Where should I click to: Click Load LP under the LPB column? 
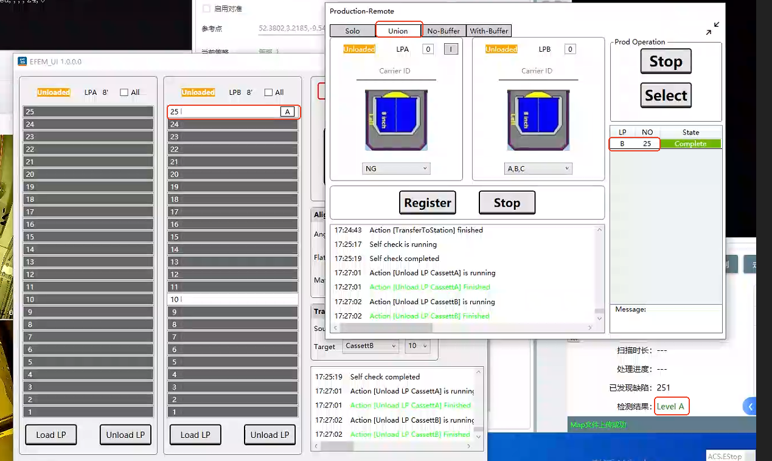195,435
